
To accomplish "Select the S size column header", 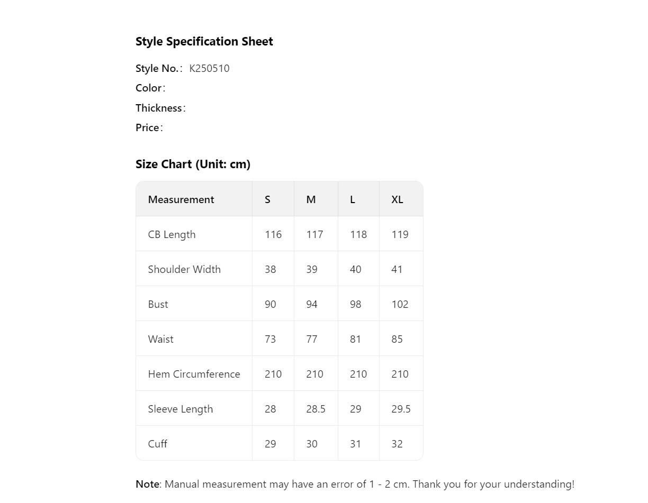I will 267,200.
